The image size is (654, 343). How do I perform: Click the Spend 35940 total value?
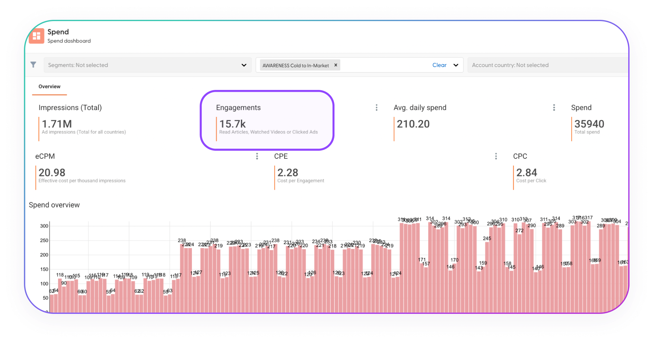click(589, 124)
